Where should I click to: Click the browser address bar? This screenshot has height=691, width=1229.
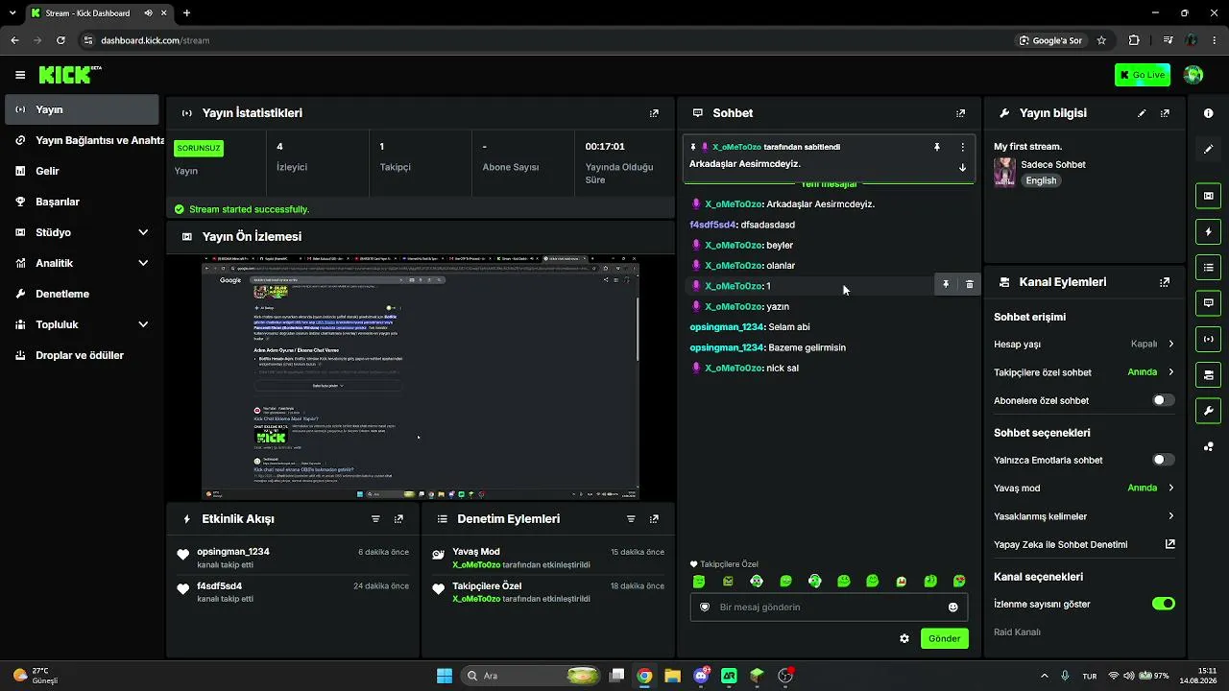click(545, 40)
